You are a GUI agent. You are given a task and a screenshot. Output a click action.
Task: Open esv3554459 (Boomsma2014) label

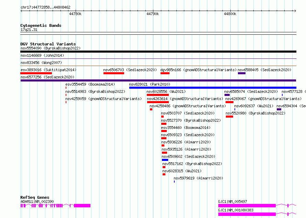tap(90, 84)
